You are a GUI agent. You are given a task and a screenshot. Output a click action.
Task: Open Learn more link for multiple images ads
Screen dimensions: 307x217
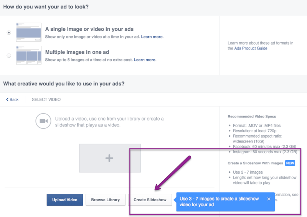click(145, 60)
